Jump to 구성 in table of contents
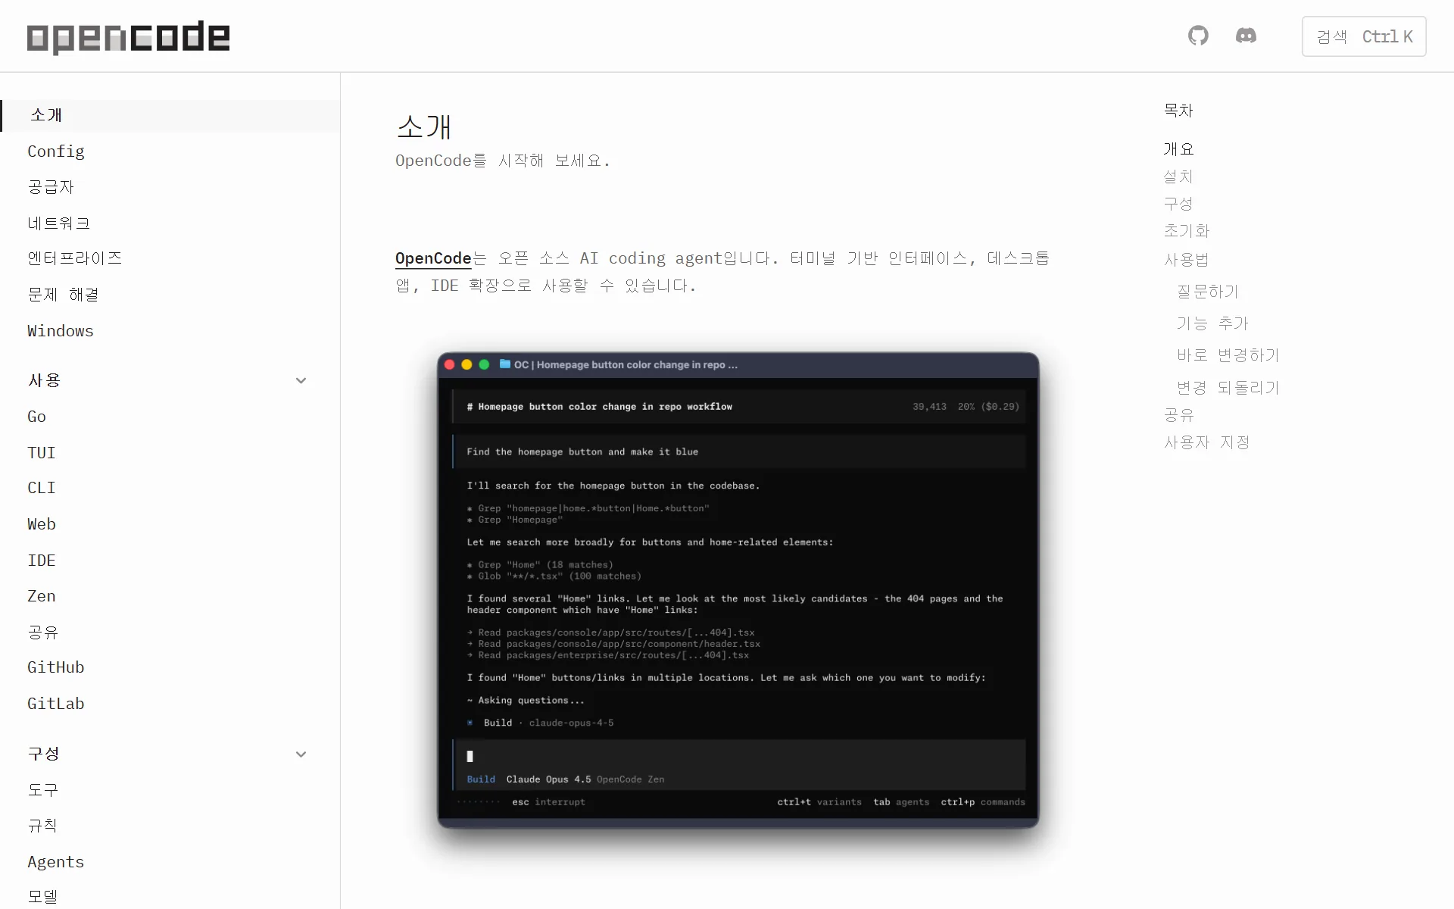The image size is (1454, 909). [1179, 204]
